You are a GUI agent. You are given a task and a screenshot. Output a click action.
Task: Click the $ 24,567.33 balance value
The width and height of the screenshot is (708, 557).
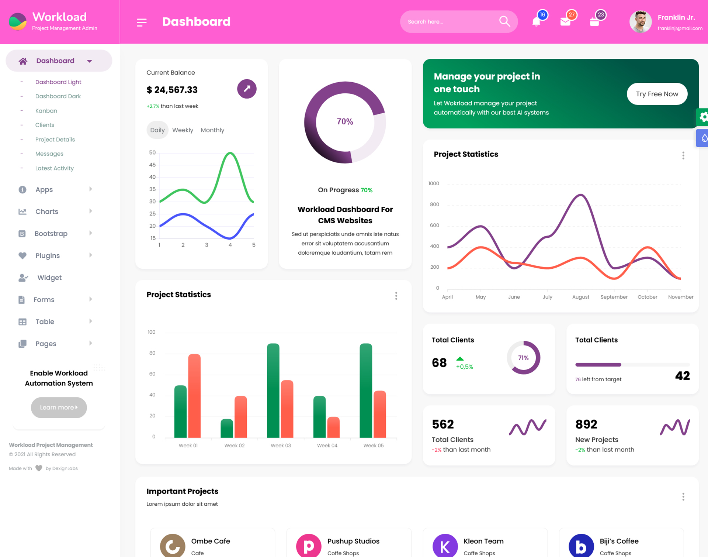coord(172,90)
